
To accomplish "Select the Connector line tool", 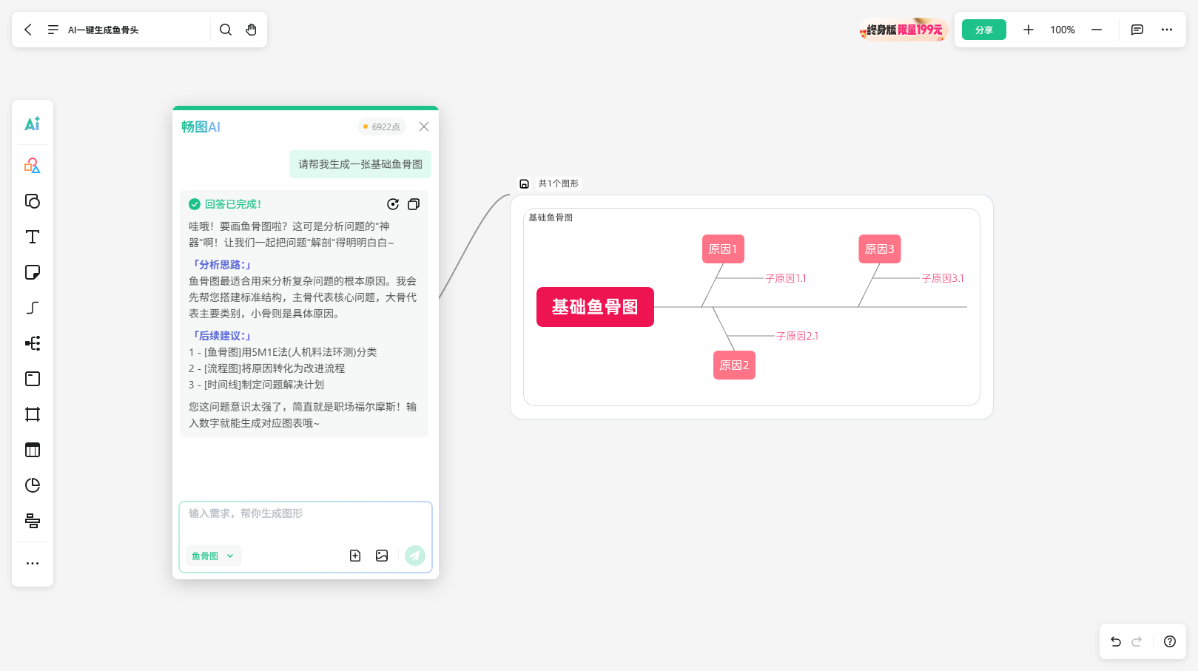I will [33, 308].
